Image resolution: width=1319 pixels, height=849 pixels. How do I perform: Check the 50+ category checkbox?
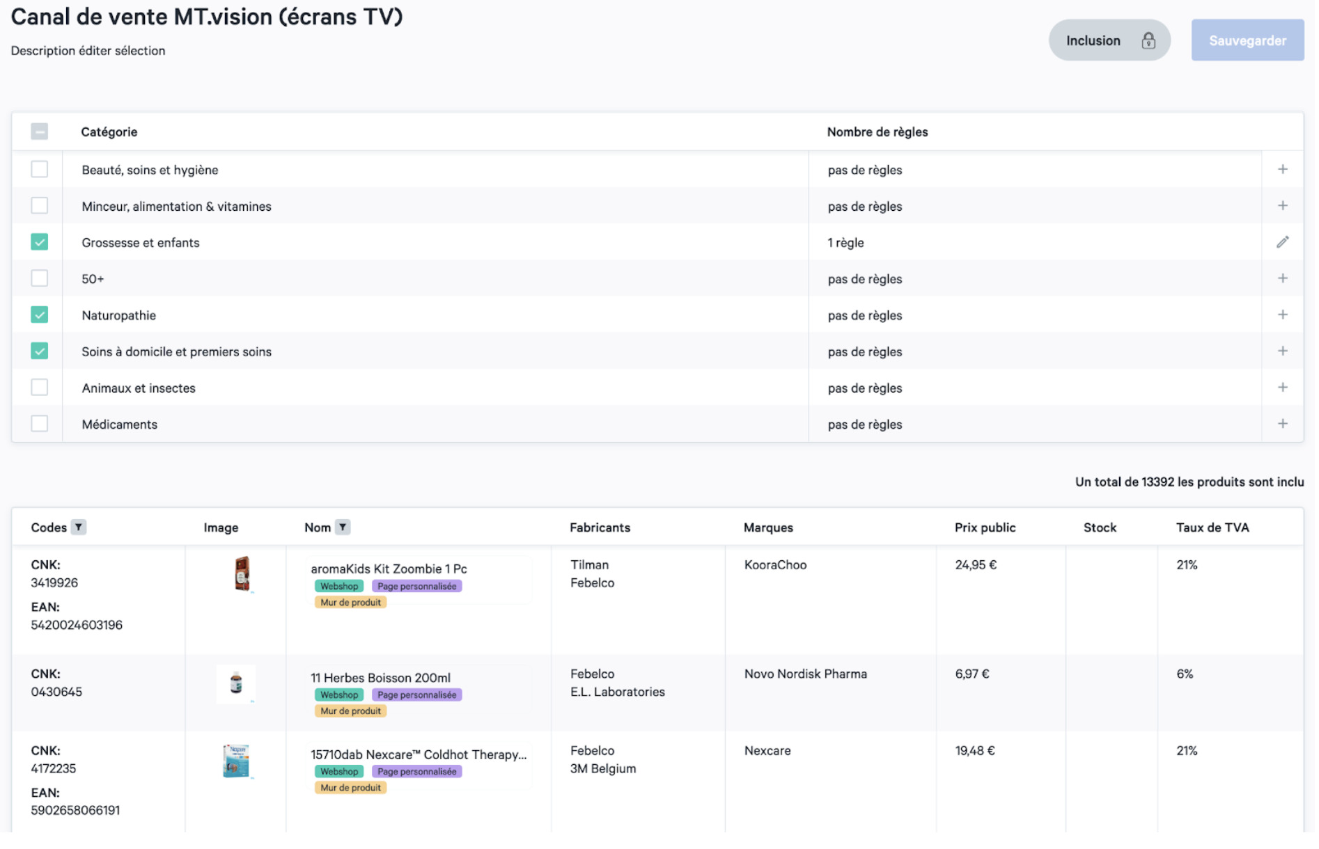(40, 278)
